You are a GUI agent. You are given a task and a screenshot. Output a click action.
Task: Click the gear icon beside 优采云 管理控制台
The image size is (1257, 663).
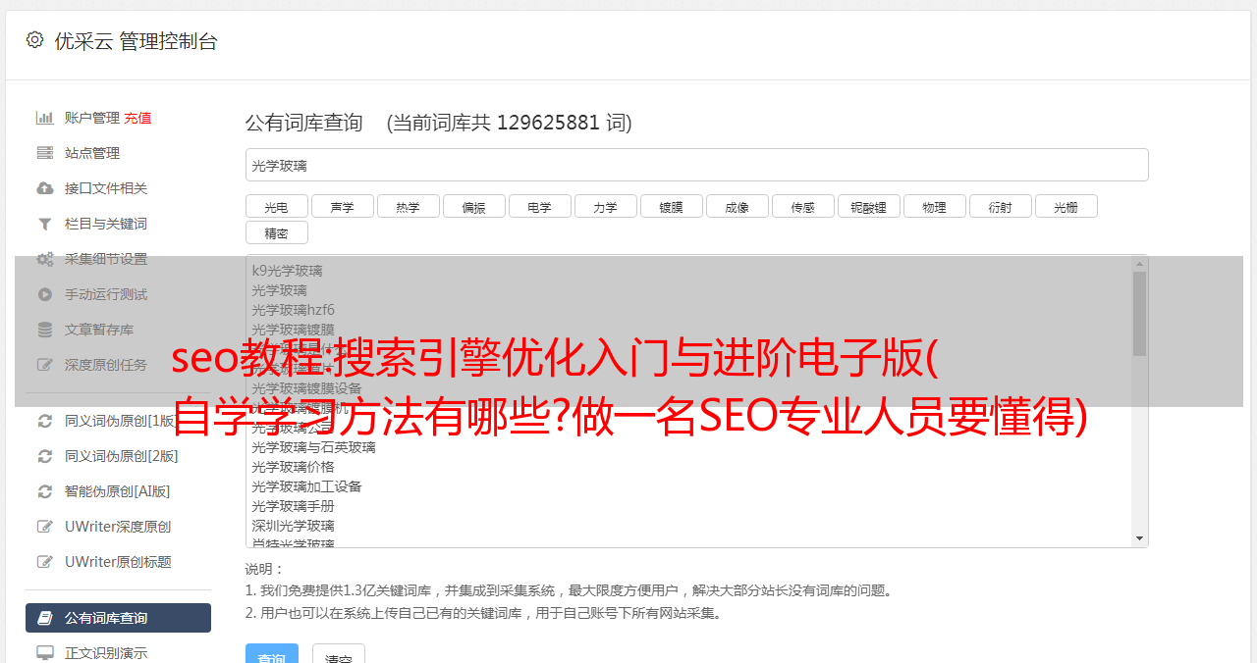click(34, 40)
